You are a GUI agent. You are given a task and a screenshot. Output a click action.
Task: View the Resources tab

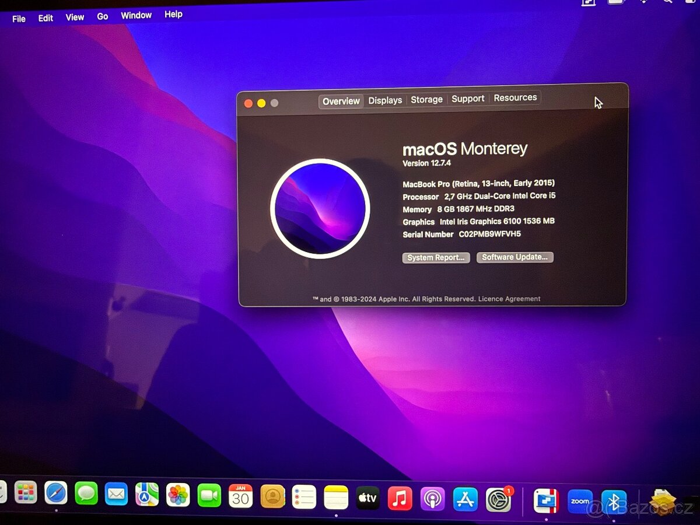(515, 98)
